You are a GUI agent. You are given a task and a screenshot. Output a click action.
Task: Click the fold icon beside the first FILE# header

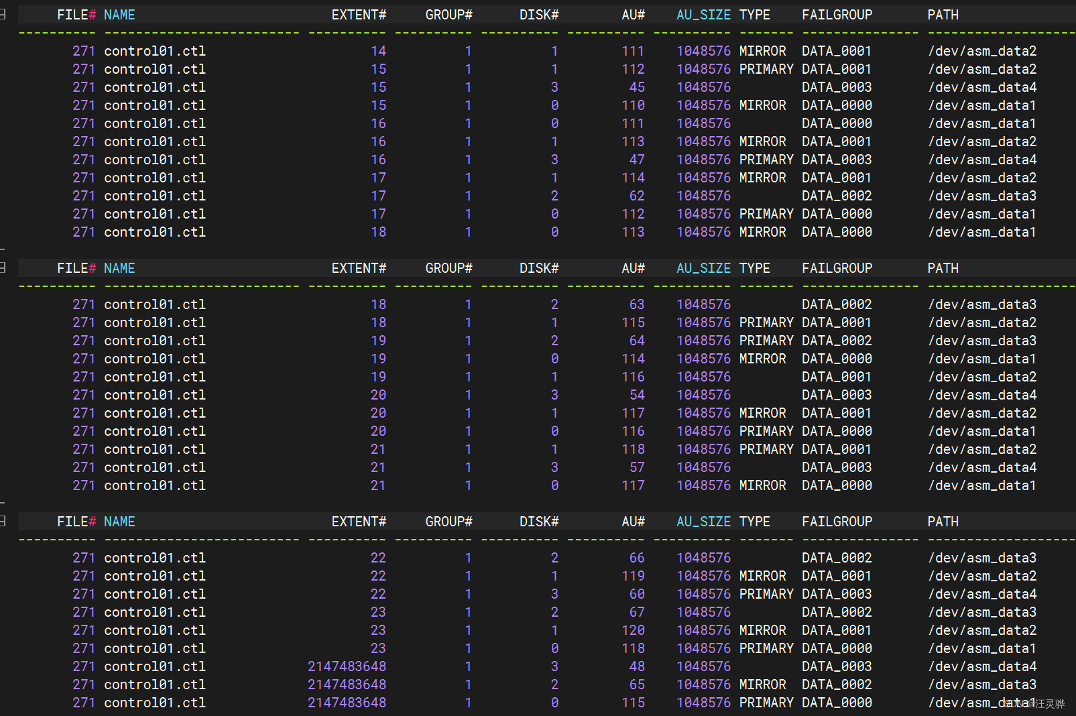pos(3,15)
